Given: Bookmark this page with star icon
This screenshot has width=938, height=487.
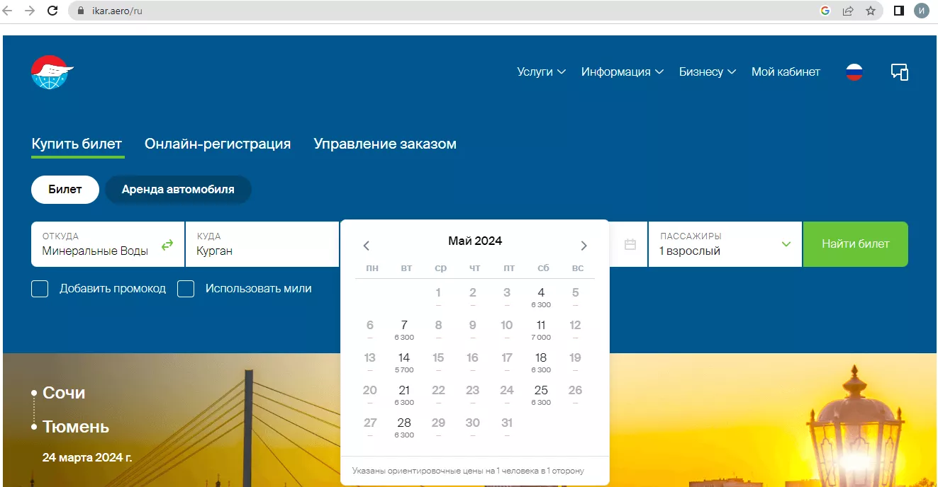Looking at the screenshot, I should tap(871, 11).
